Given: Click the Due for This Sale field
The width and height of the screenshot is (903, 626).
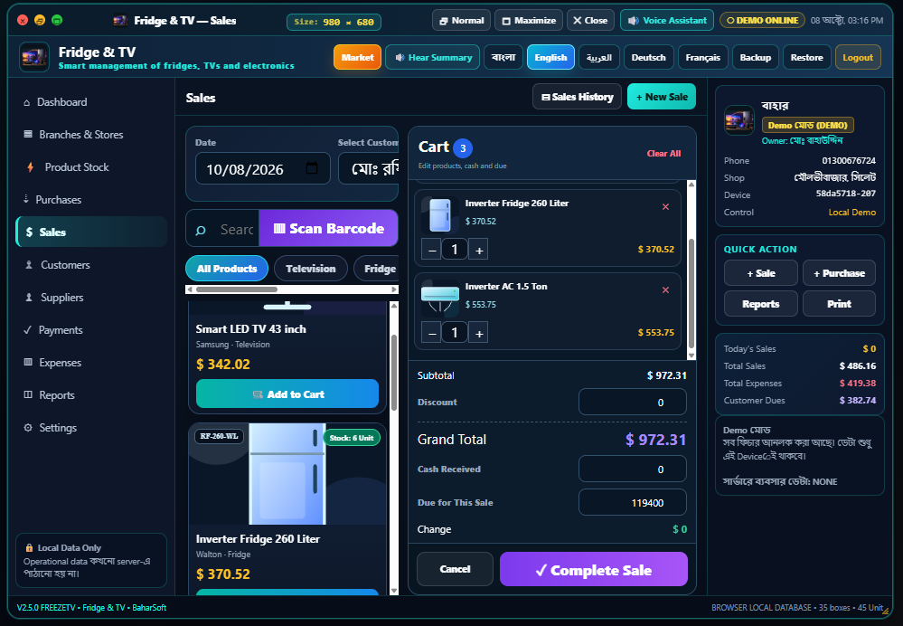Looking at the screenshot, I should coord(633,502).
